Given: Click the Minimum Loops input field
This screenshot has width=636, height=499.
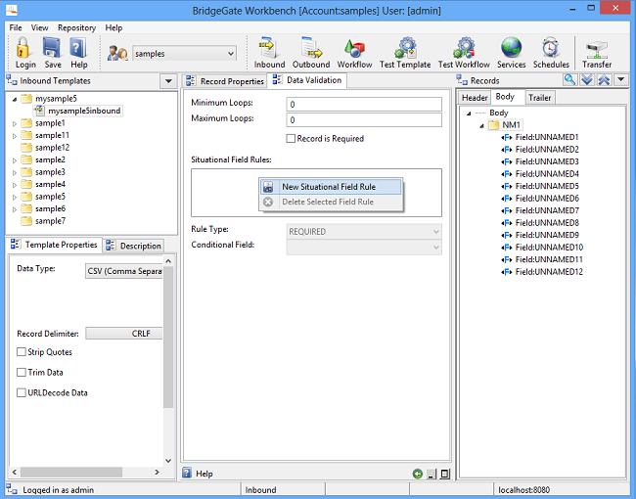Looking at the screenshot, I should (364, 105).
